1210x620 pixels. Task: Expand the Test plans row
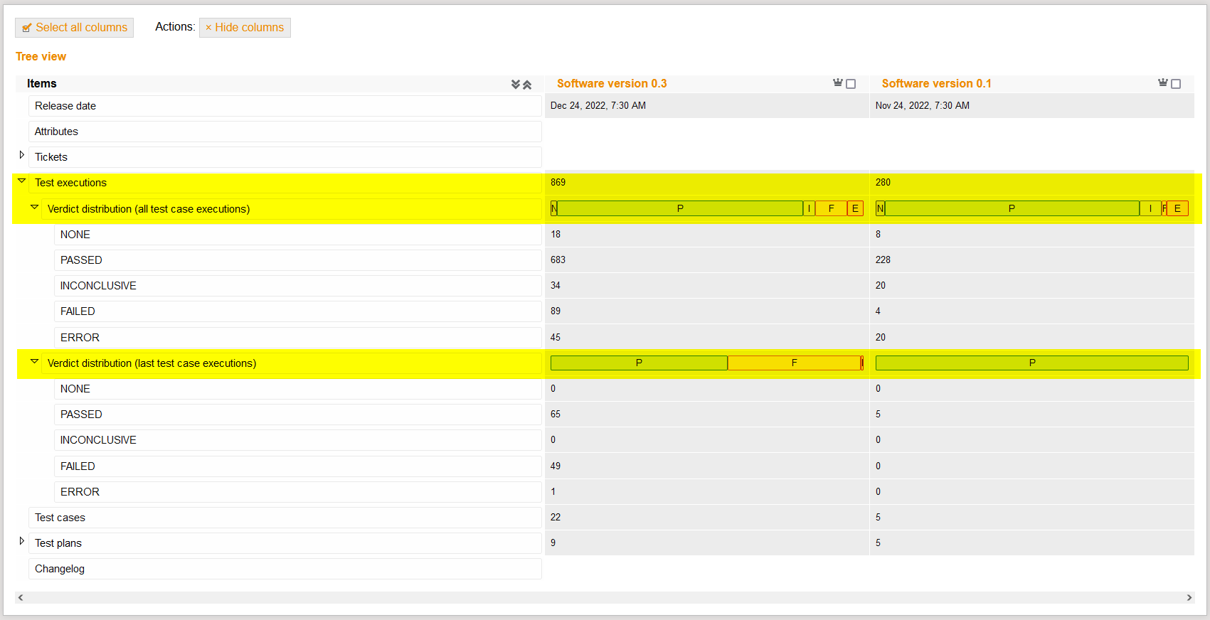click(x=22, y=541)
